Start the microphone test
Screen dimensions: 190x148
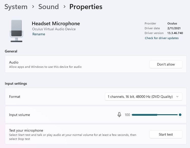pos(166,134)
